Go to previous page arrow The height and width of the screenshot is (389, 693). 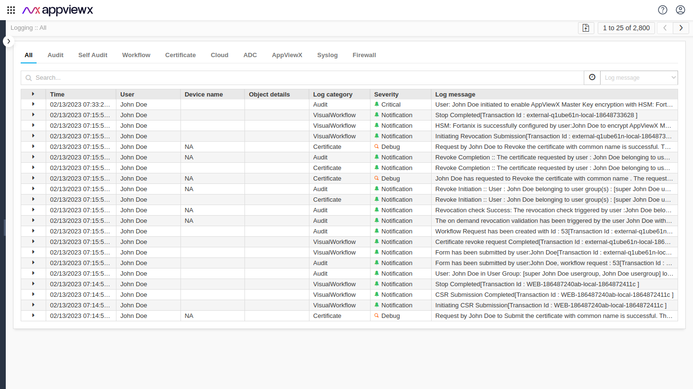[x=665, y=28]
